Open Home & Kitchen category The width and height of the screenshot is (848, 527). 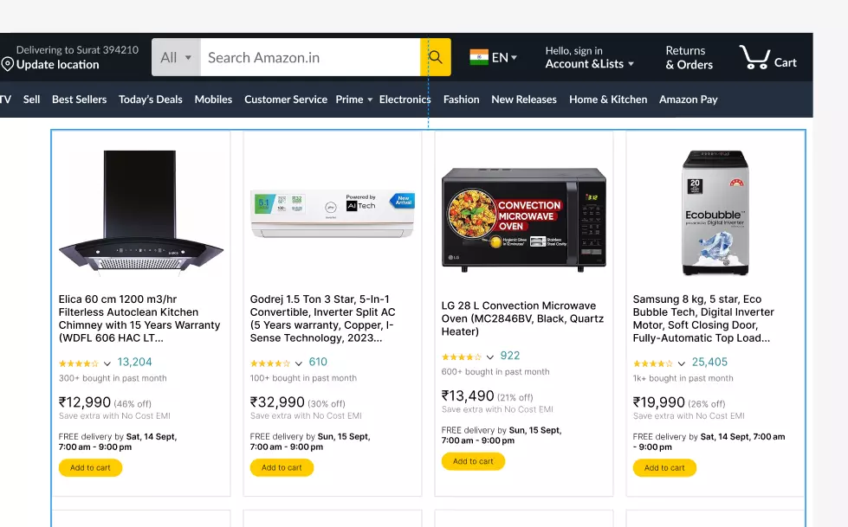pos(608,100)
